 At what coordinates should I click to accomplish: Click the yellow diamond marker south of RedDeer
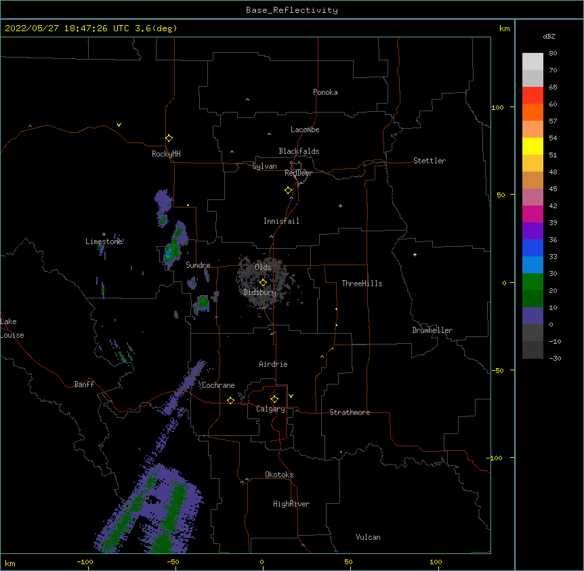point(288,191)
